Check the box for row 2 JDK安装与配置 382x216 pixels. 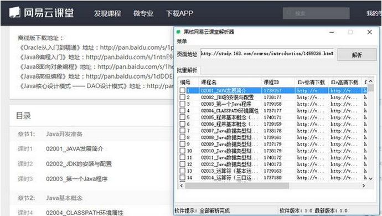coord(183,97)
